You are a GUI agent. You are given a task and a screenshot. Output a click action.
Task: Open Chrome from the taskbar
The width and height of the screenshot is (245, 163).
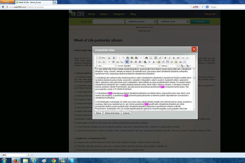tap(53, 160)
